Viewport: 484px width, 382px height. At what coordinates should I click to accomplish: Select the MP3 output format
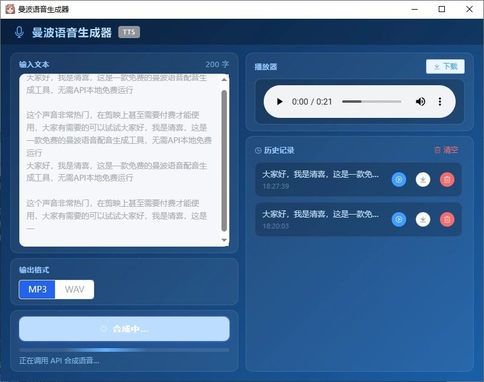coord(37,290)
